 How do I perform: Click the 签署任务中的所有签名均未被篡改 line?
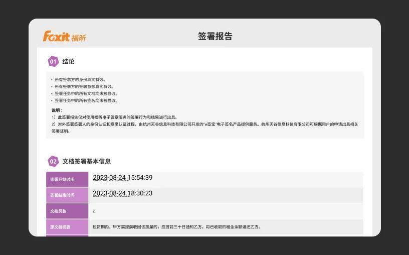coord(86,100)
